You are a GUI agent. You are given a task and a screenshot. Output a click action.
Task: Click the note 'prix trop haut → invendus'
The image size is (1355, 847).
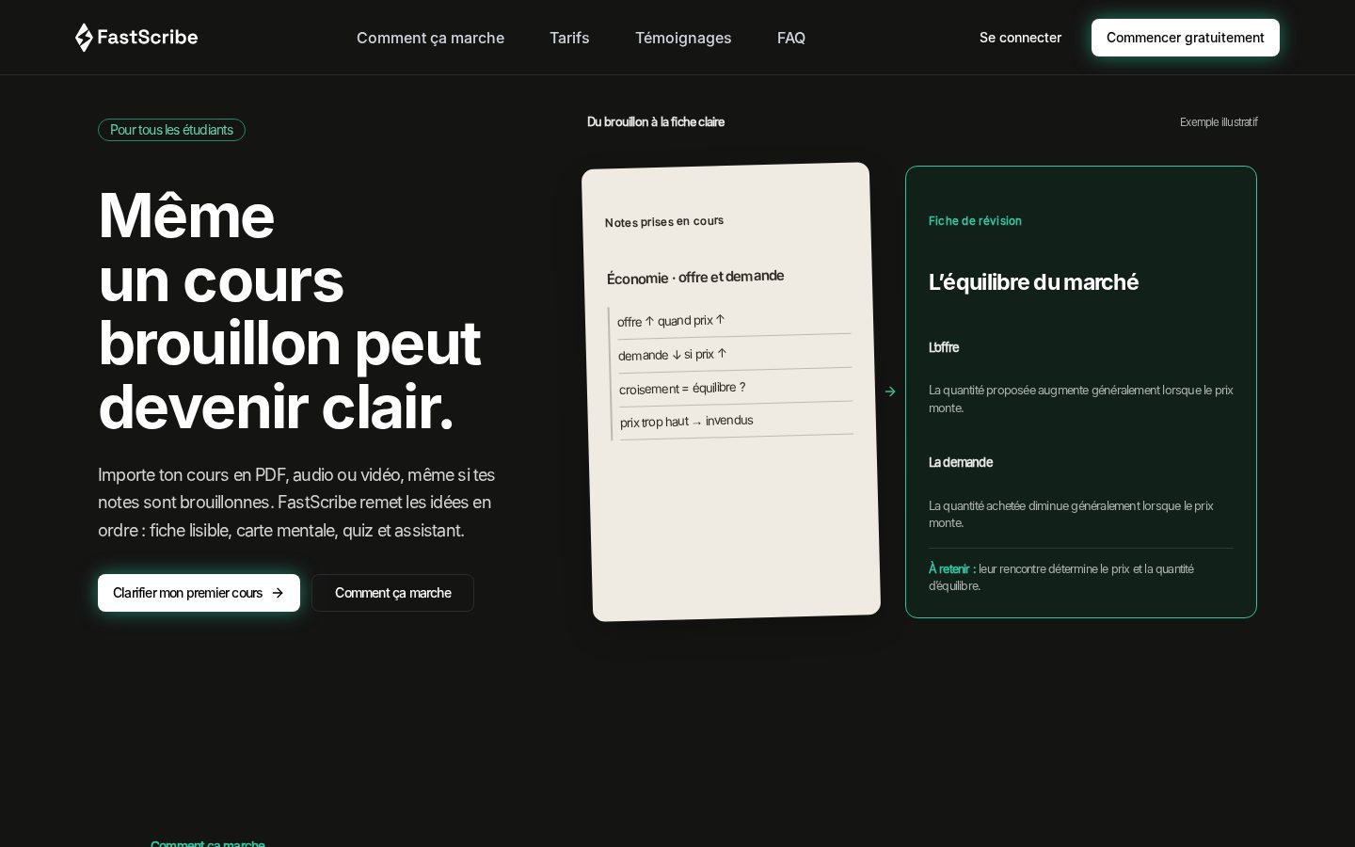(x=687, y=421)
